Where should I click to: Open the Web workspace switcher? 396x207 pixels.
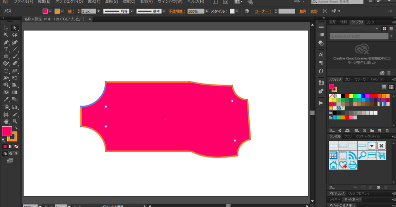coord(299,2)
